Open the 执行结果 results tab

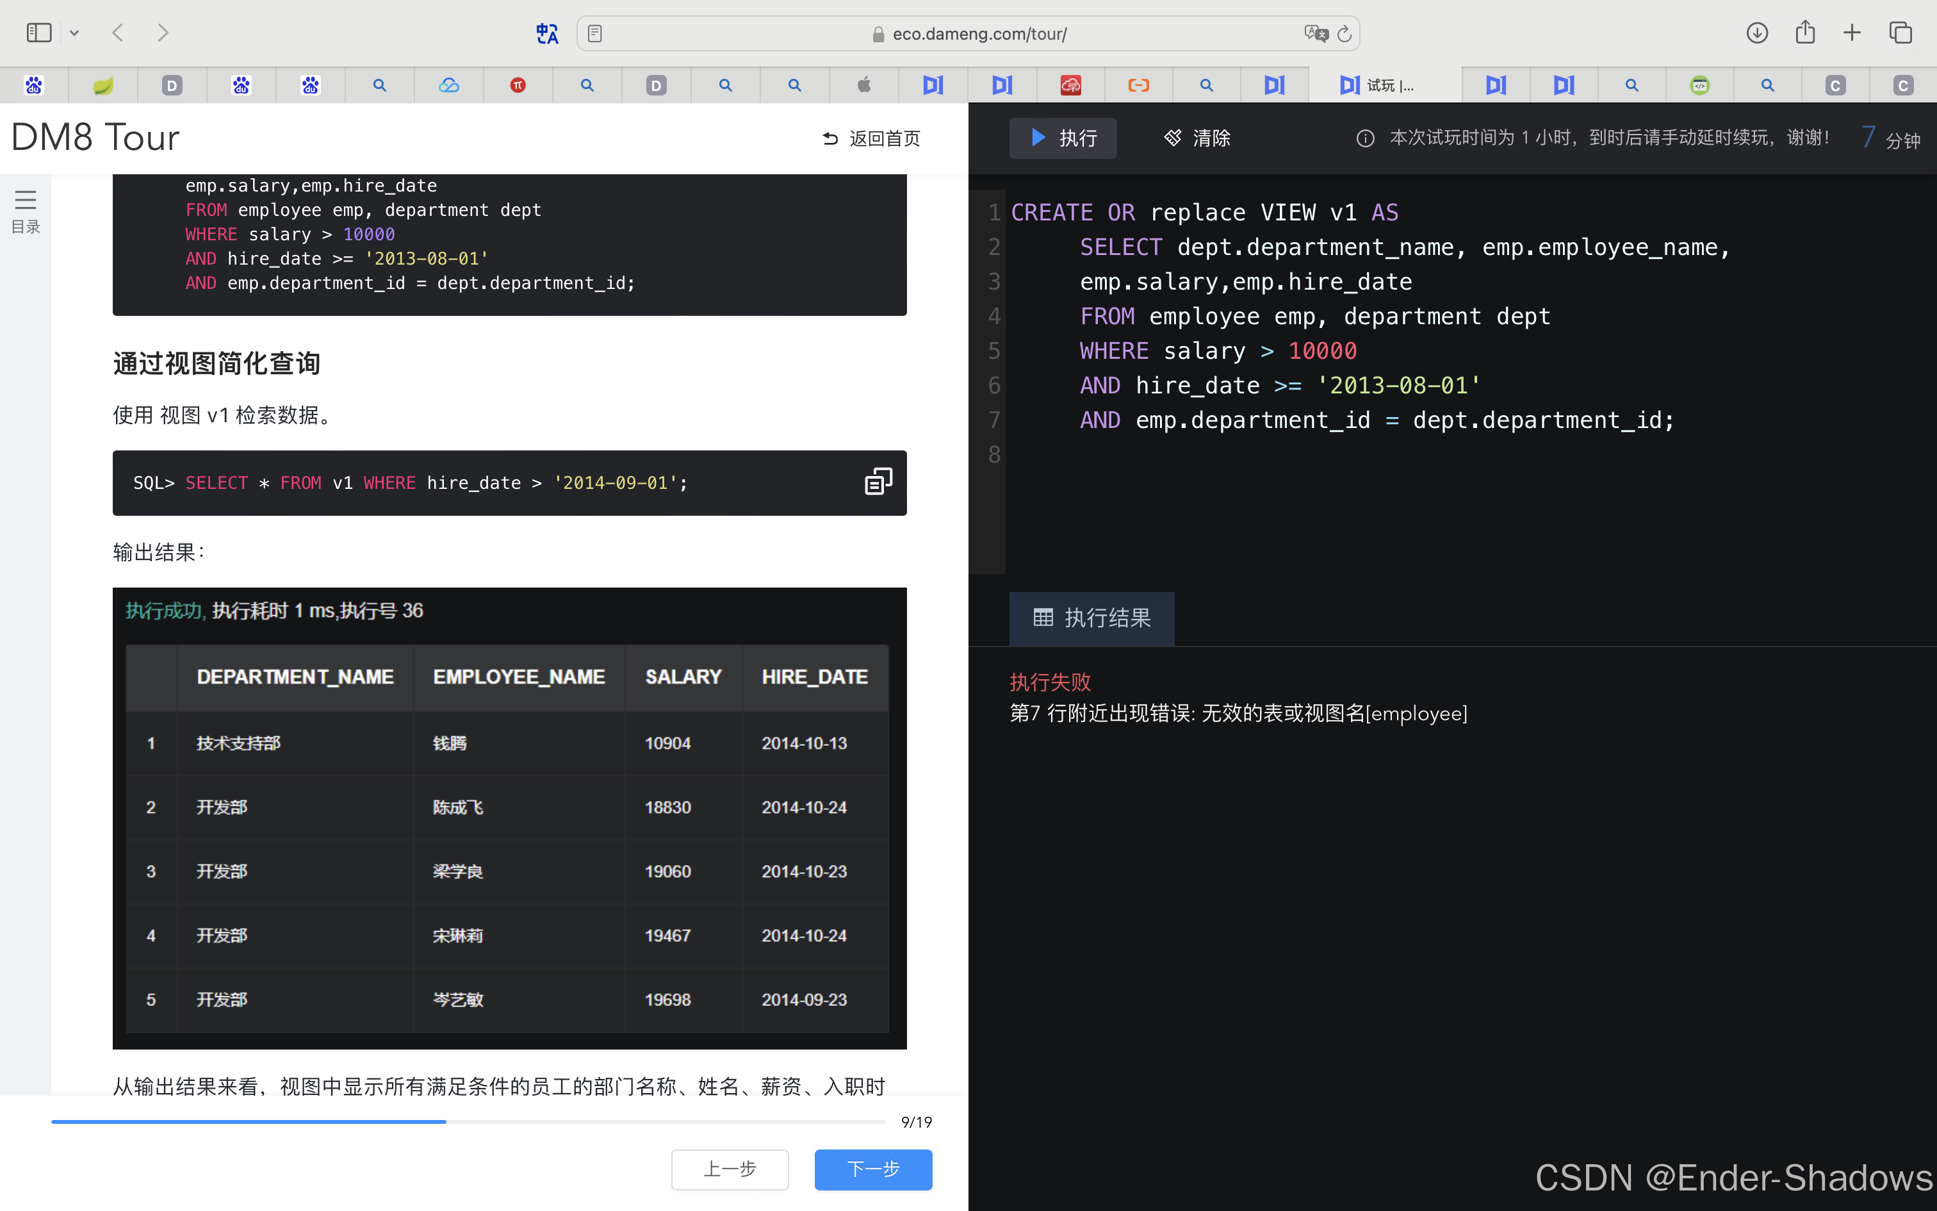[x=1091, y=618]
